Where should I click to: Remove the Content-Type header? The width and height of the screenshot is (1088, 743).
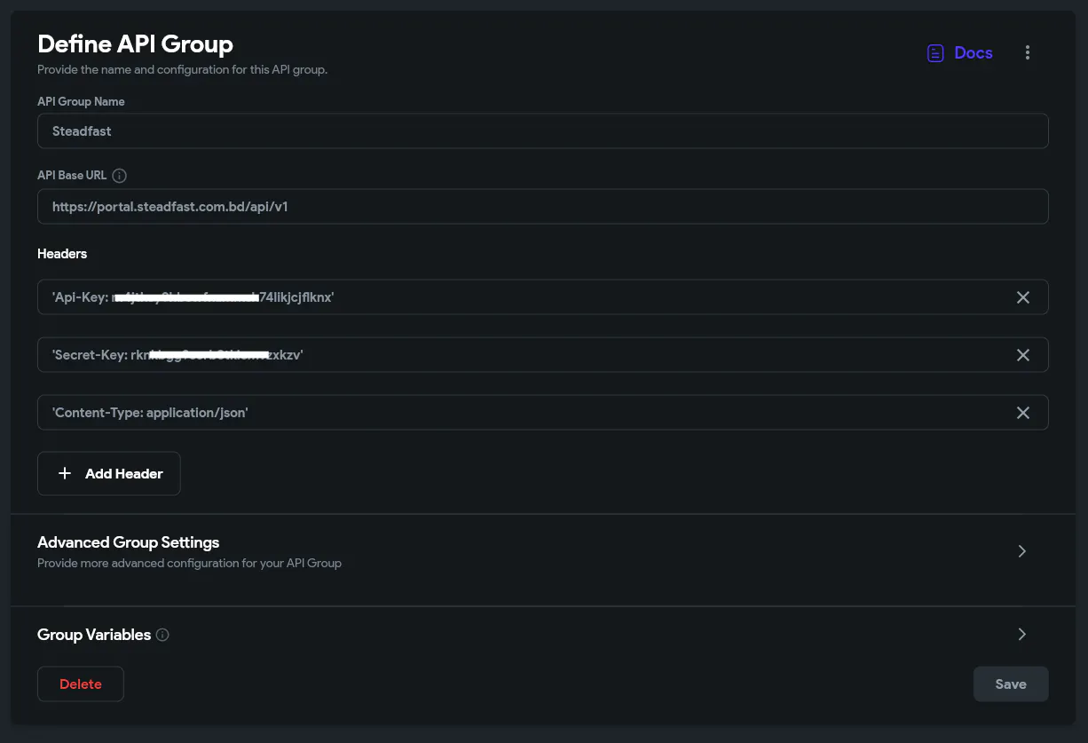[x=1023, y=413]
